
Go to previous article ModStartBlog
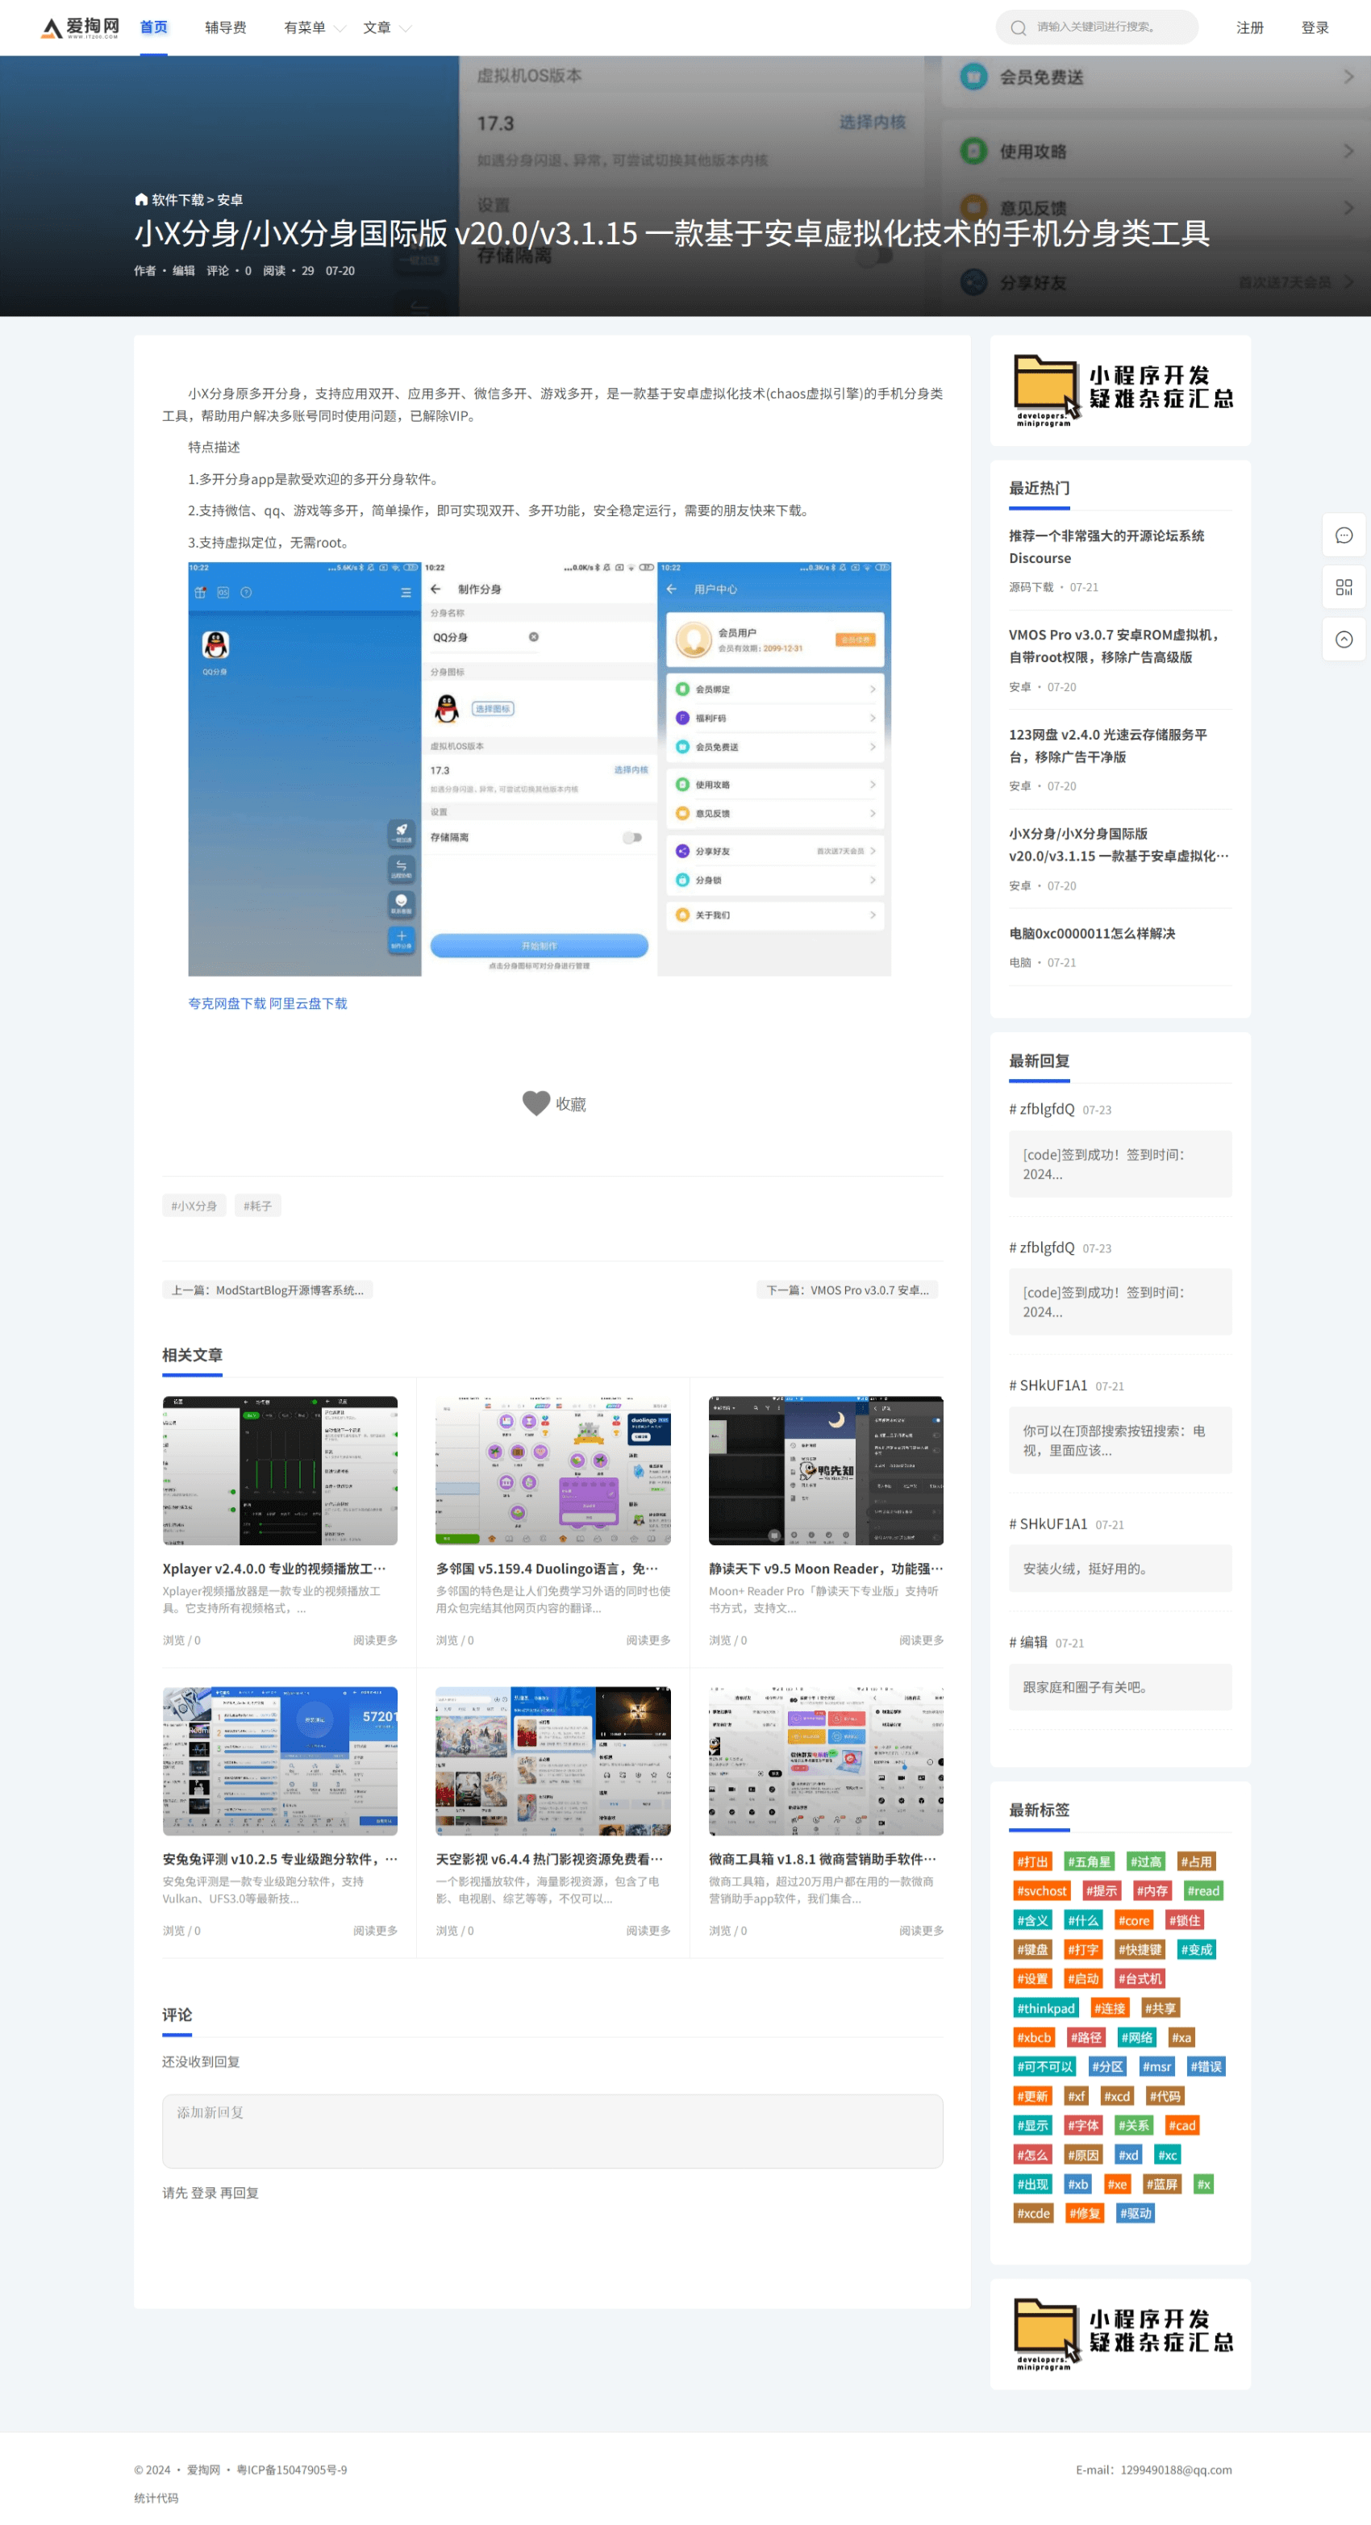pos(267,1290)
